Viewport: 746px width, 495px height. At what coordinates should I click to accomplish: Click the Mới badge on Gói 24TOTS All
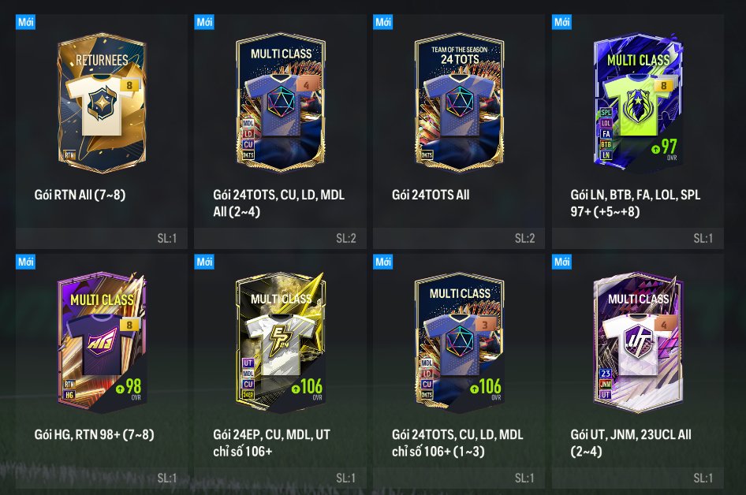click(383, 22)
